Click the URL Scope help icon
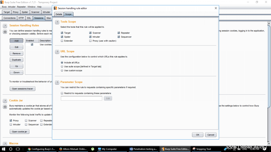This screenshot has width=271, height=152. coord(57,52)
